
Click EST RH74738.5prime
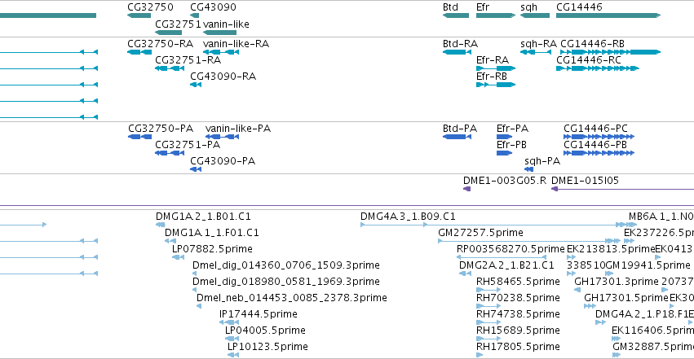tap(488, 322)
